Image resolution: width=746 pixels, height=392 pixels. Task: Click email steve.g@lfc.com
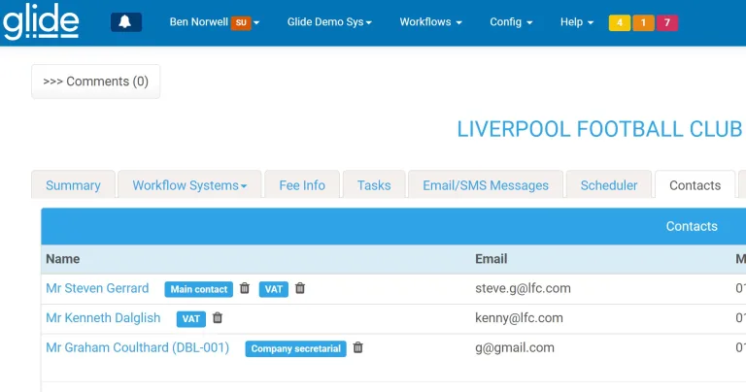coord(523,288)
